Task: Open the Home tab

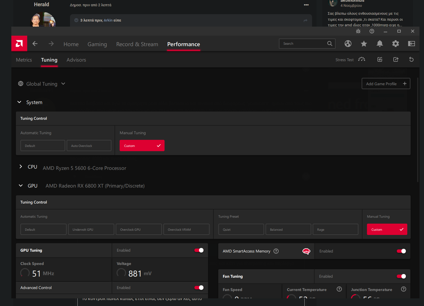Action: coord(71,44)
